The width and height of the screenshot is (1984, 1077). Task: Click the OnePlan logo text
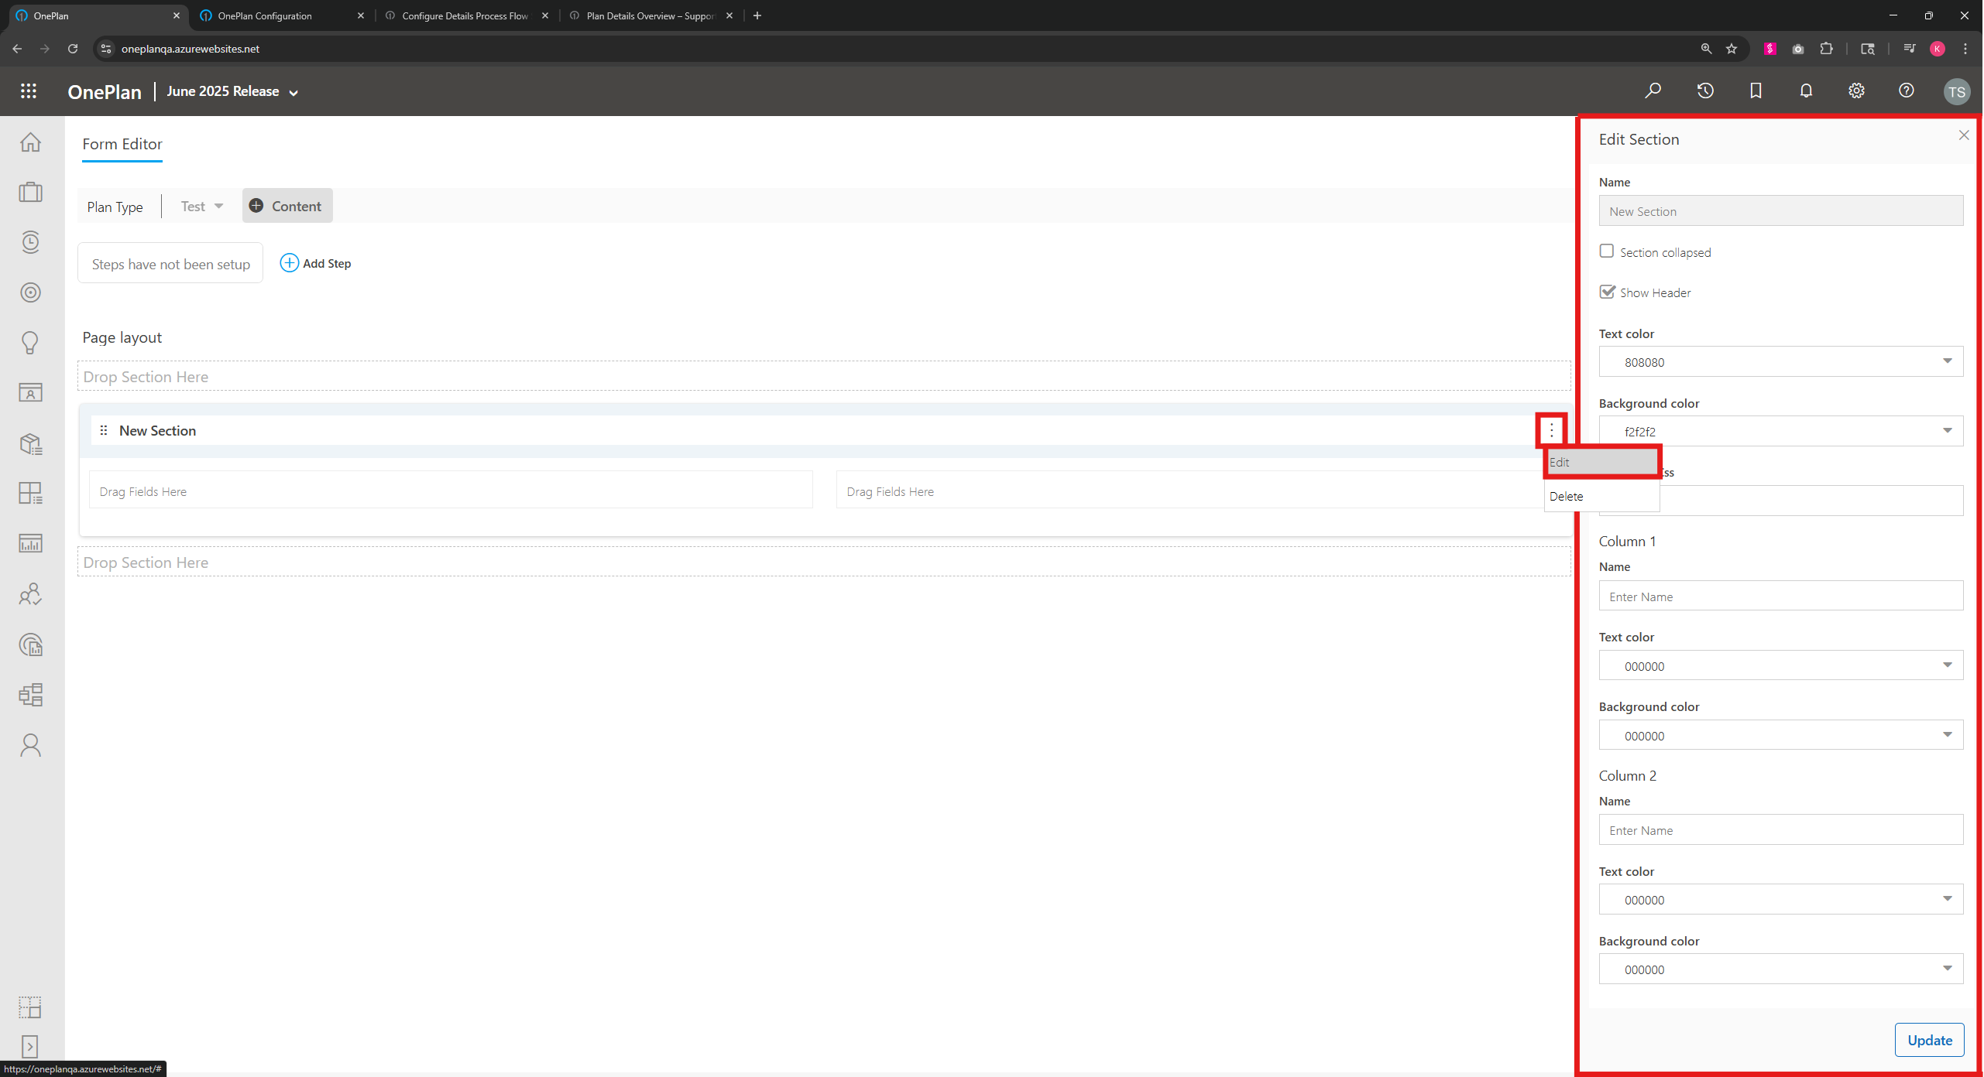pyautogui.click(x=105, y=91)
